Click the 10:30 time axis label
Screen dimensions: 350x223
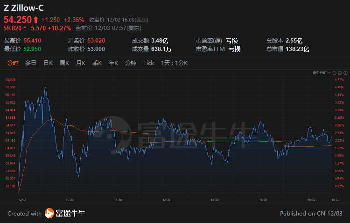(70, 200)
